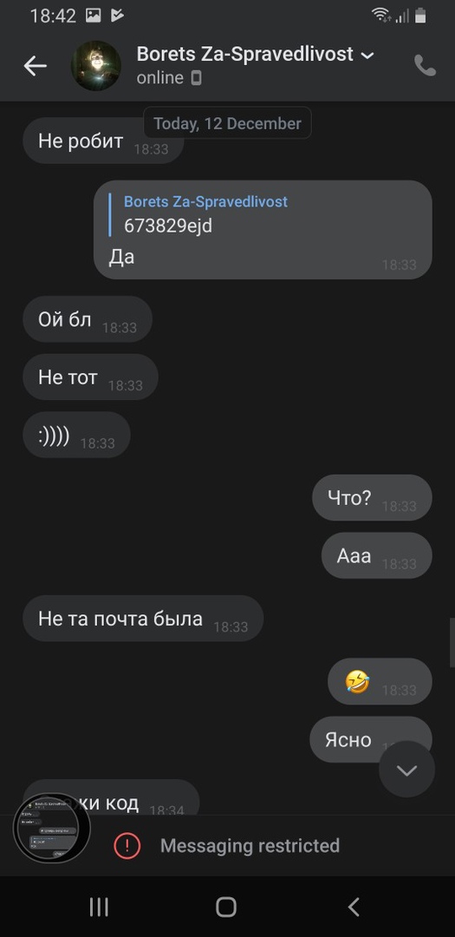Select the 'Не робит' message bubble
455x937 pixels.
coord(103,141)
